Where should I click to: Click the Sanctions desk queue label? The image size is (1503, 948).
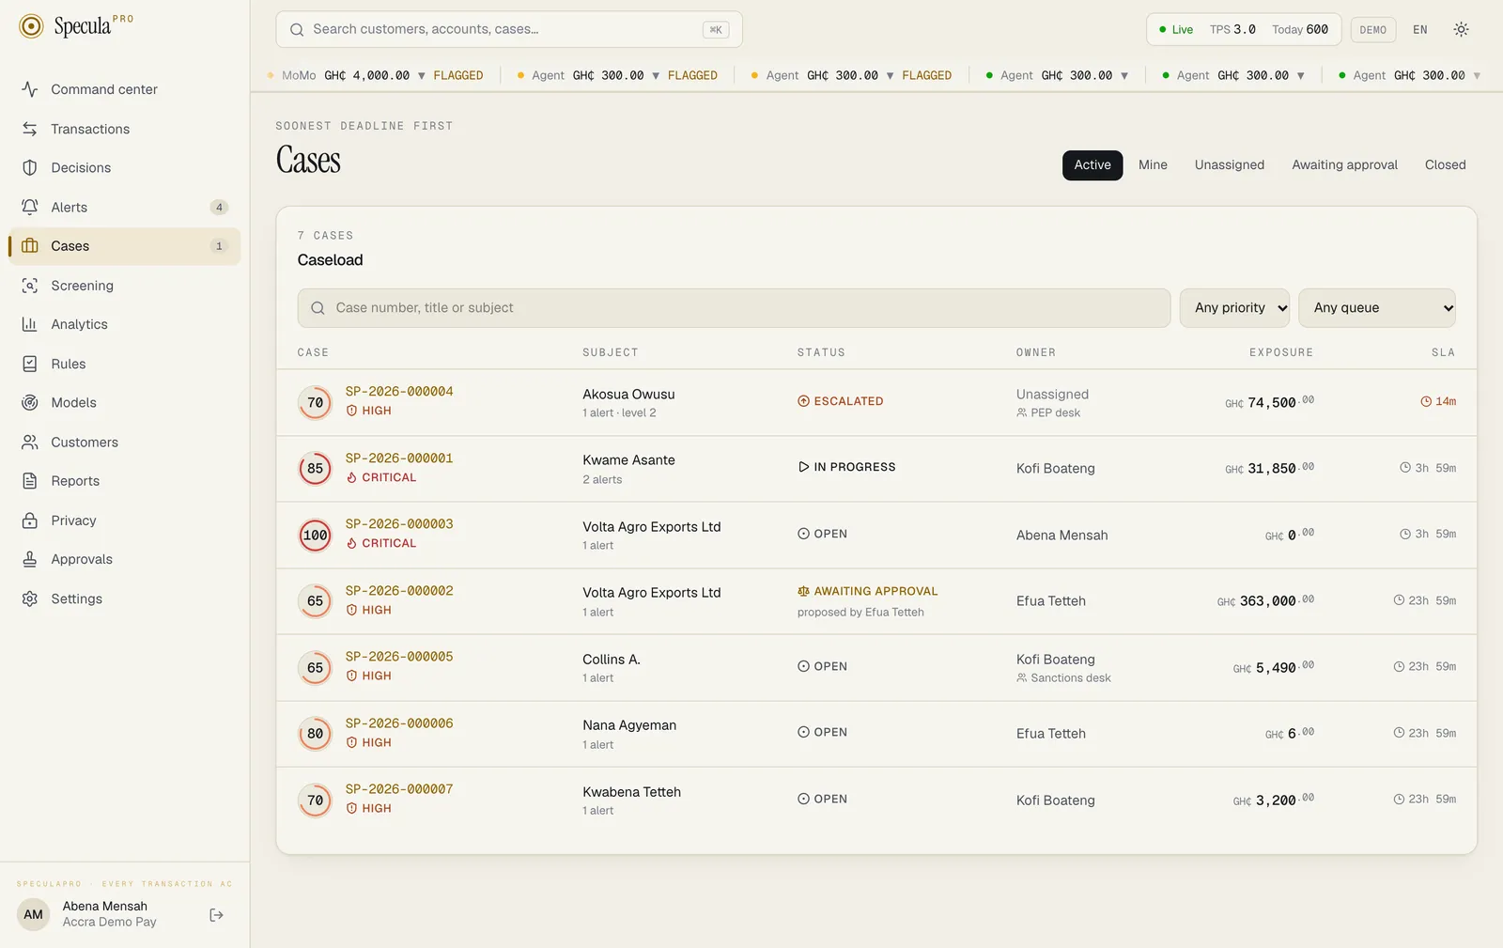pyautogui.click(x=1063, y=678)
